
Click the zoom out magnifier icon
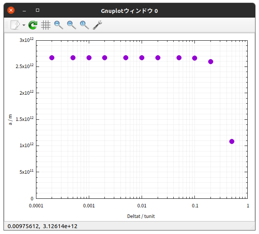(x=59, y=25)
